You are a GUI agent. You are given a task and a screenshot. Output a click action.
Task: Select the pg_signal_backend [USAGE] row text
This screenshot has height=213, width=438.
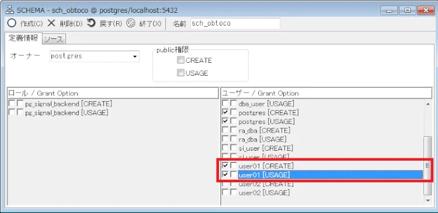(67, 113)
